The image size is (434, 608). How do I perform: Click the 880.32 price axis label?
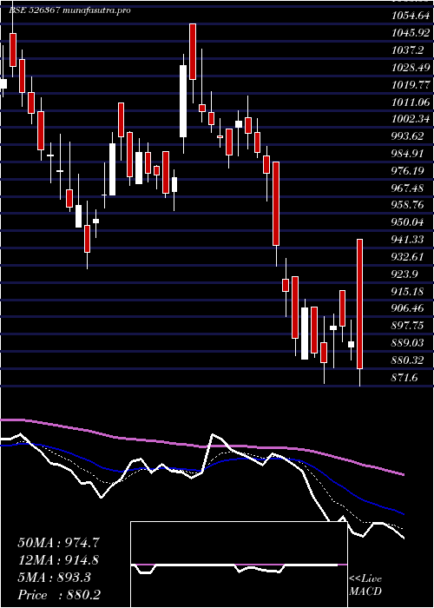tap(407, 360)
